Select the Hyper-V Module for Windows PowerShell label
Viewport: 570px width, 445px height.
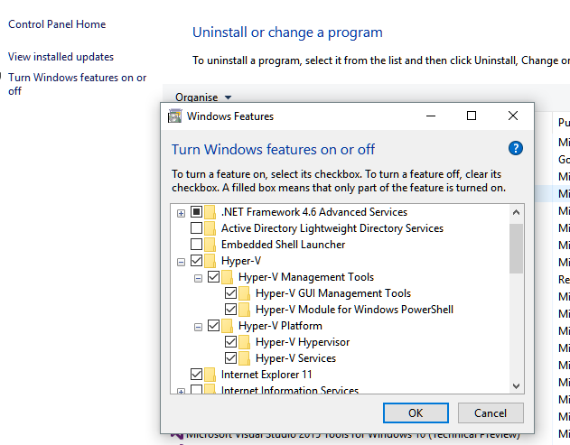click(354, 310)
